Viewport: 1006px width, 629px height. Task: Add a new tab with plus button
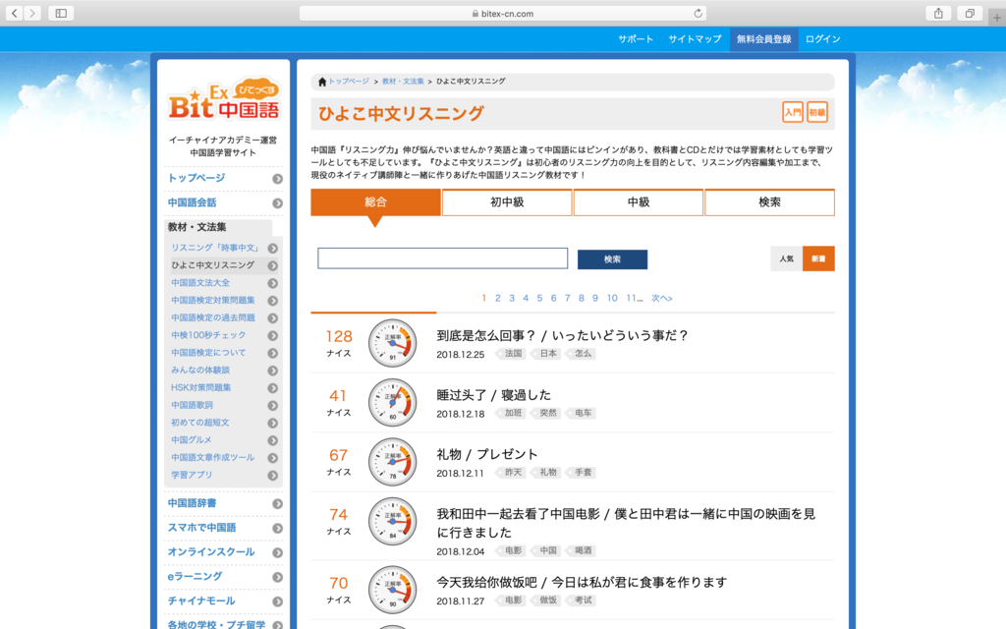tap(996, 18)
